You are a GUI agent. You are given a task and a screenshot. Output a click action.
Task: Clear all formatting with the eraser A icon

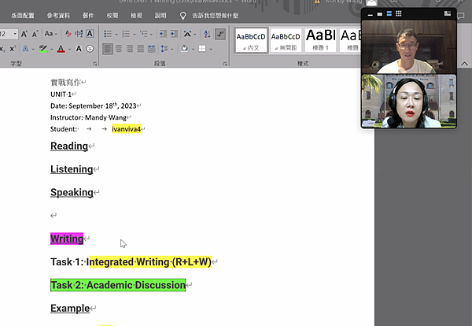(x=68, y=34)
